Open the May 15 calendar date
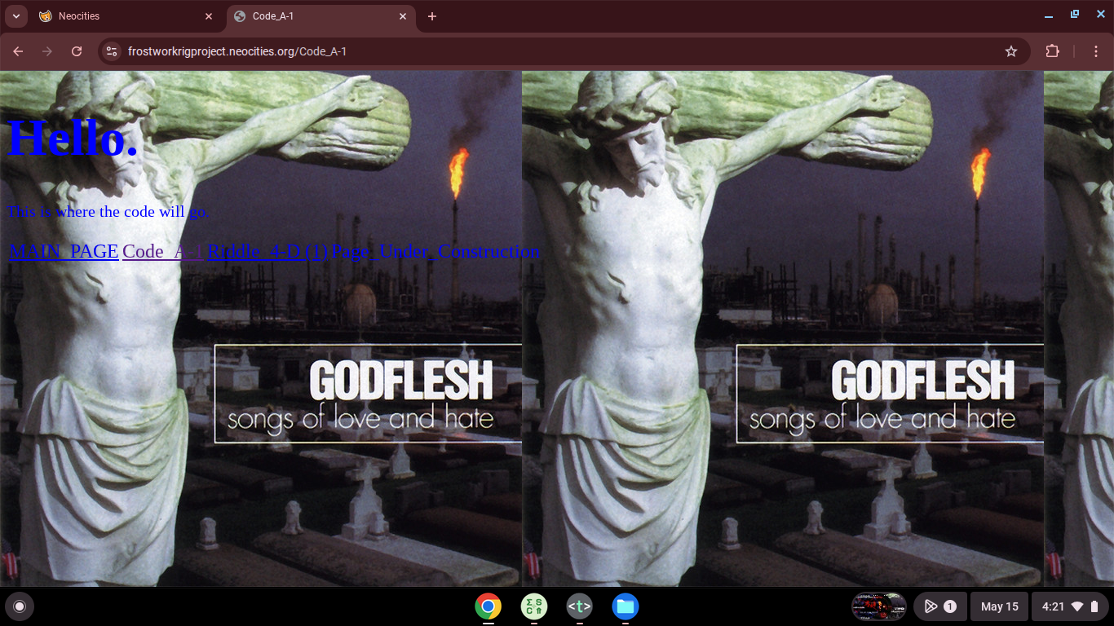1114x626 pixels. click(x=999, y=606)
